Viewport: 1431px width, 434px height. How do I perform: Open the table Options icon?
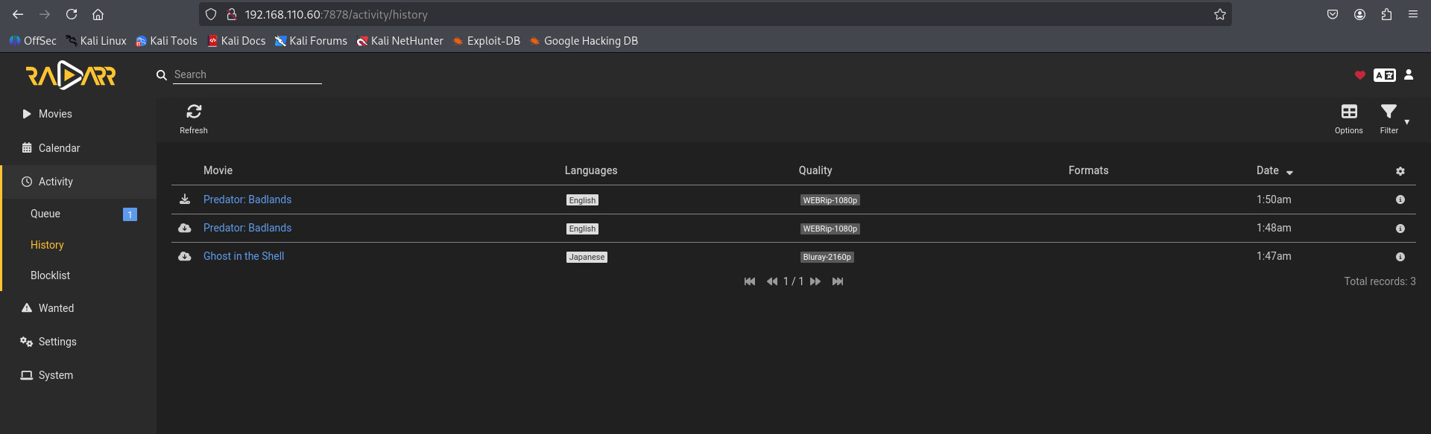click(1348, 112)
